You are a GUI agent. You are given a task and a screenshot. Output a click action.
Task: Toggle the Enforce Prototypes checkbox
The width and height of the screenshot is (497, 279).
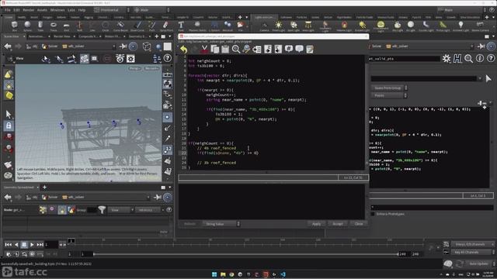[373, 214]
